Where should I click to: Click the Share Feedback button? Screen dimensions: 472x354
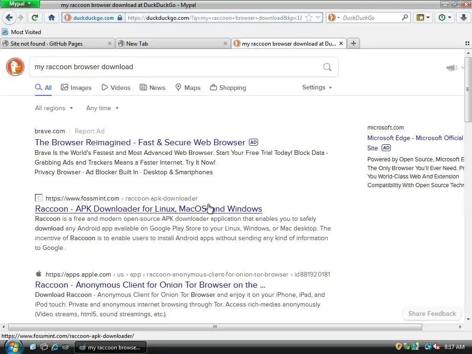(x=432, y=313)
